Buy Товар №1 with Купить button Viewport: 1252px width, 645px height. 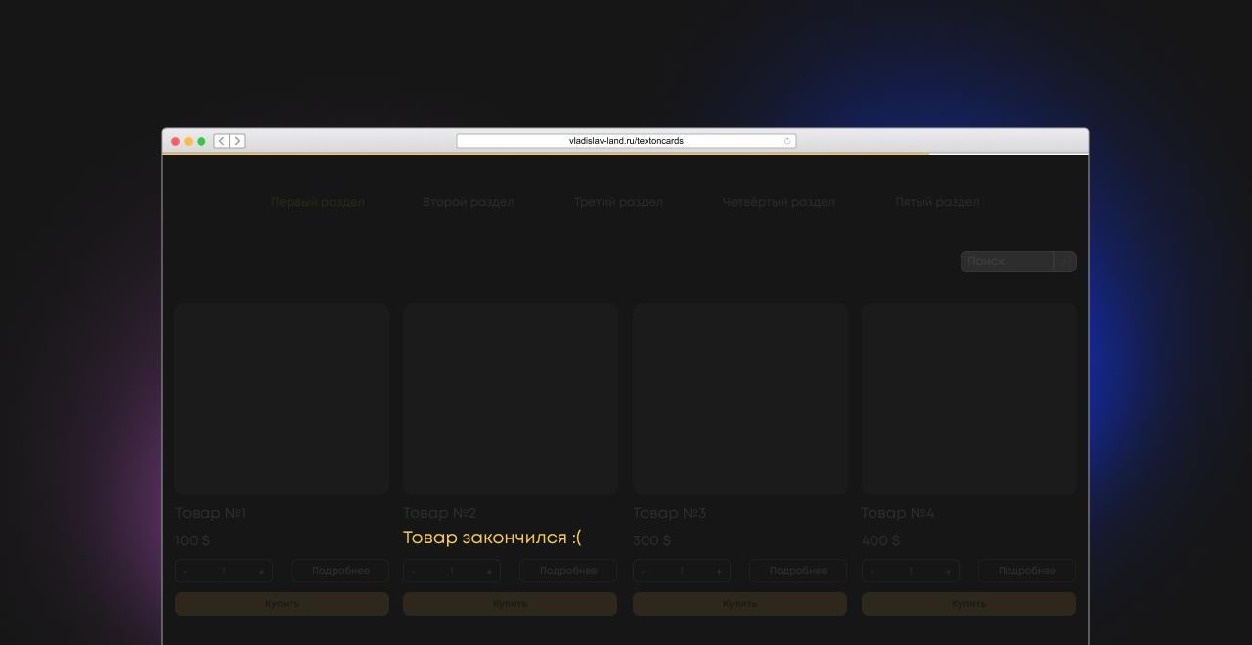282,604
